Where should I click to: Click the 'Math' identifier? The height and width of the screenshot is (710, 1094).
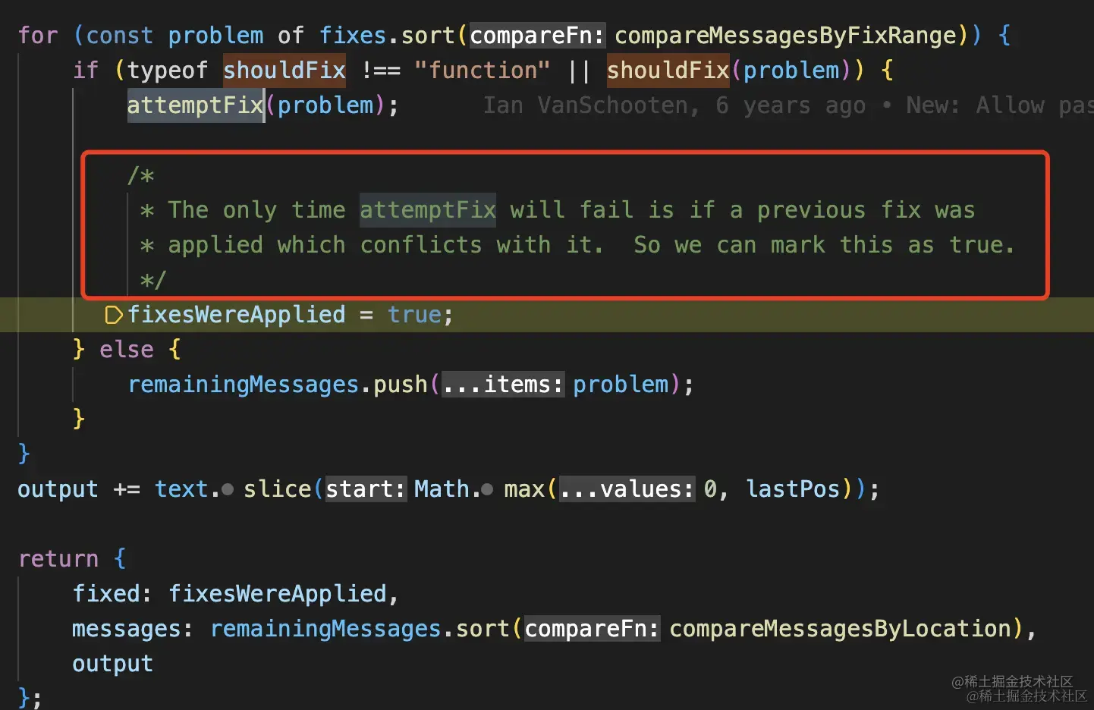coord(442,489)
